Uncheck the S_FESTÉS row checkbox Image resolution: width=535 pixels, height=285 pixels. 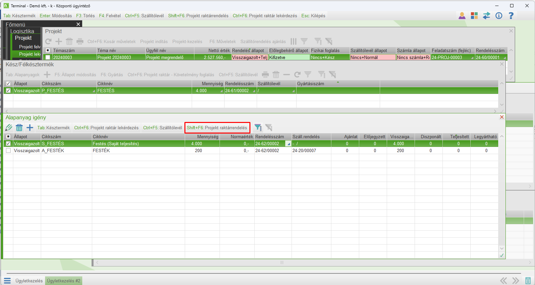8,143
